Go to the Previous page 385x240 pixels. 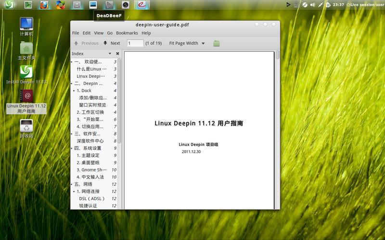[x=87, y=43]
